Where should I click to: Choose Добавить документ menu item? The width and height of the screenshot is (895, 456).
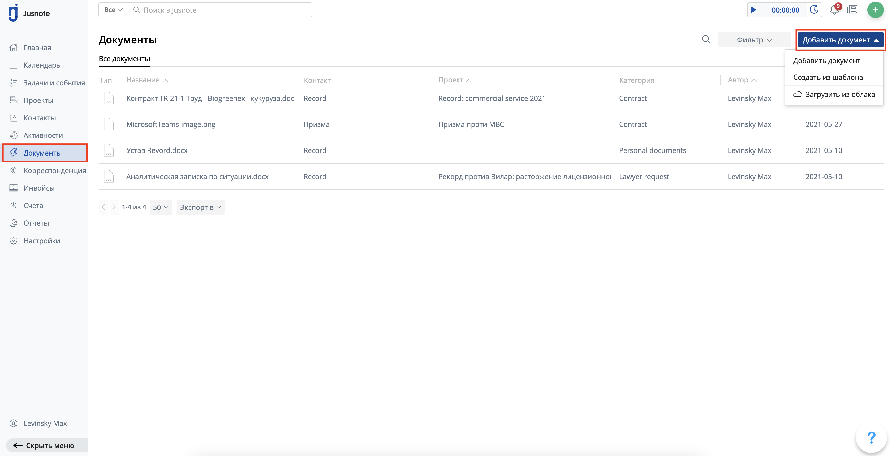click(x=827, y=60)
